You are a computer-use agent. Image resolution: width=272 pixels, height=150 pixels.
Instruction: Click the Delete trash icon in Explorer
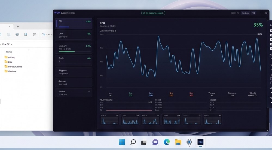point(34,34)
